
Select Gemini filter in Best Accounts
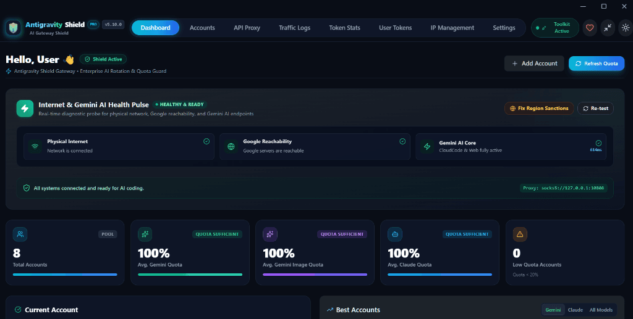553,310
